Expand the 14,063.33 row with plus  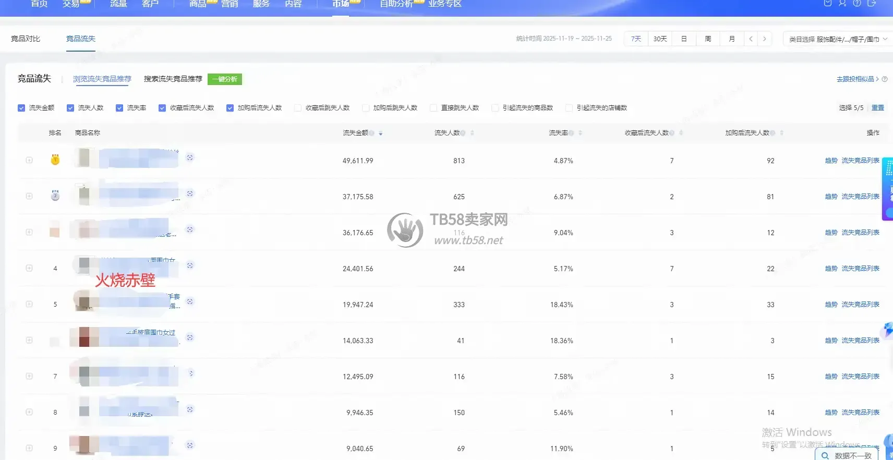29,340
